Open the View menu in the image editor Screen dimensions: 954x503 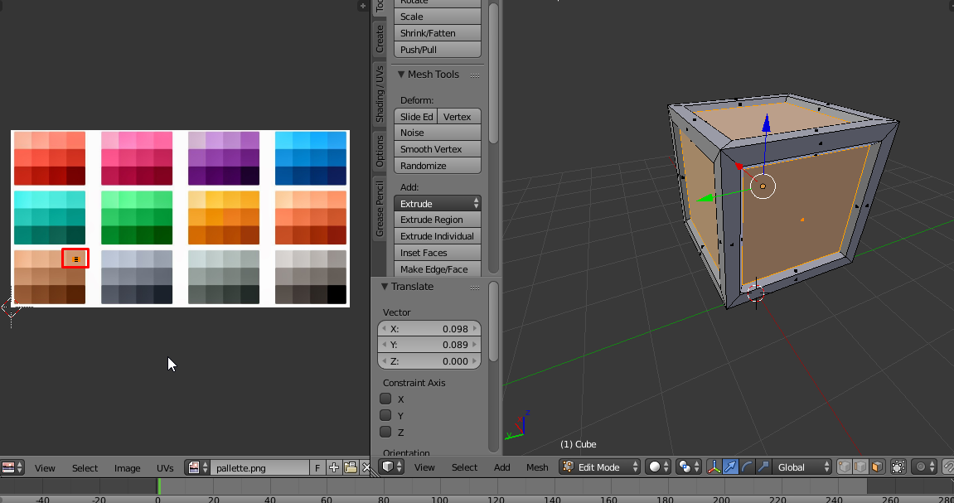(x=45, y=467)
